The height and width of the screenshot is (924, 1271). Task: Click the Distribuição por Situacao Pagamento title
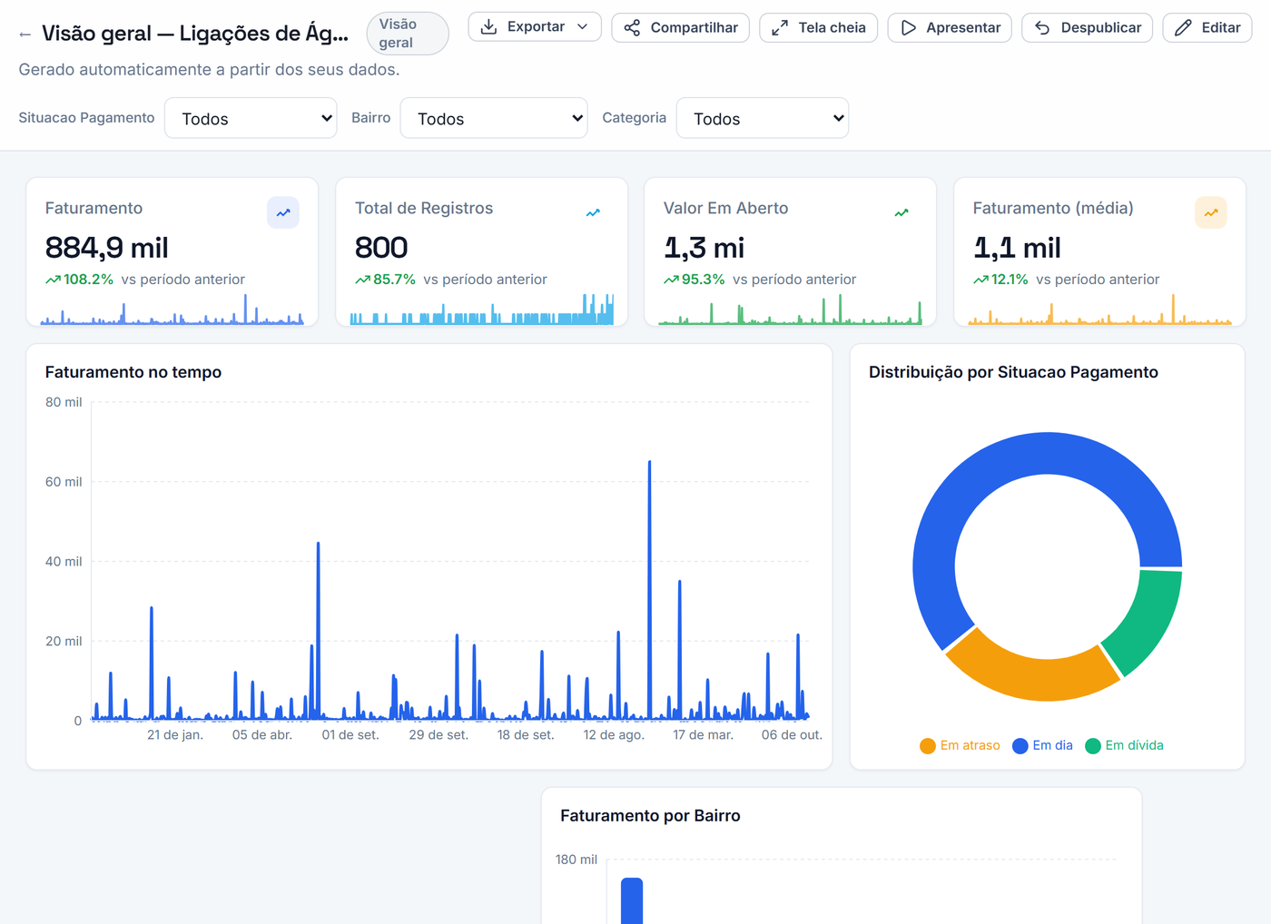1013,372
